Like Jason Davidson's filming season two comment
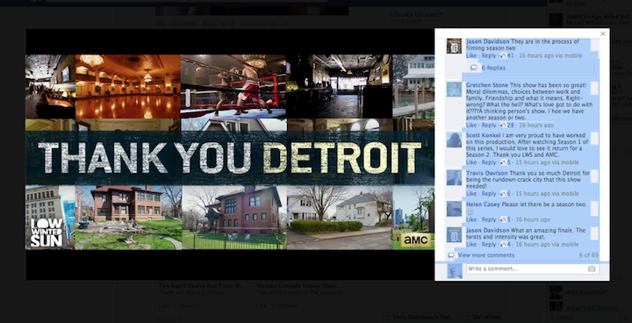 point(471,55)
